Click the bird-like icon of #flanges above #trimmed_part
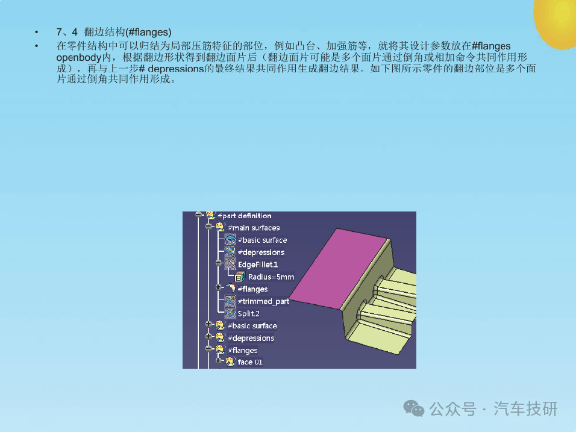This screenshot has height=432, width=576. (231, 288)
